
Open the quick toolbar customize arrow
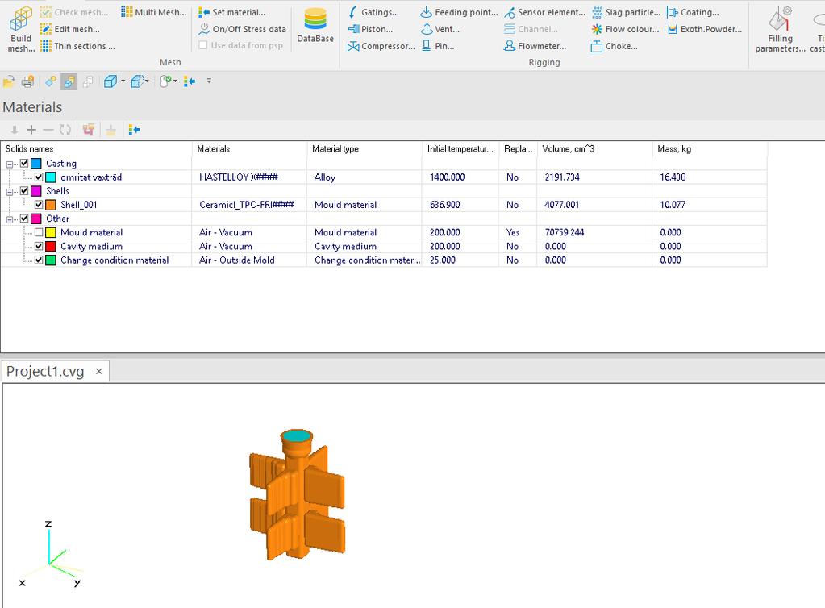pyautogui.click(x=209, y=81)
